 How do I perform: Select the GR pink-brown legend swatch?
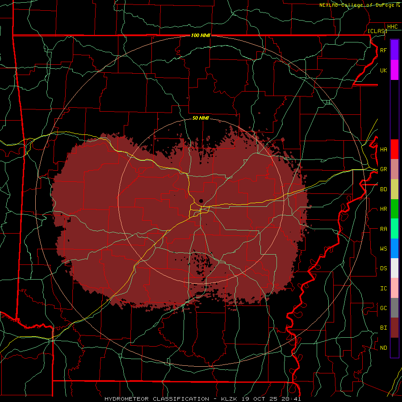pos(394,169)
